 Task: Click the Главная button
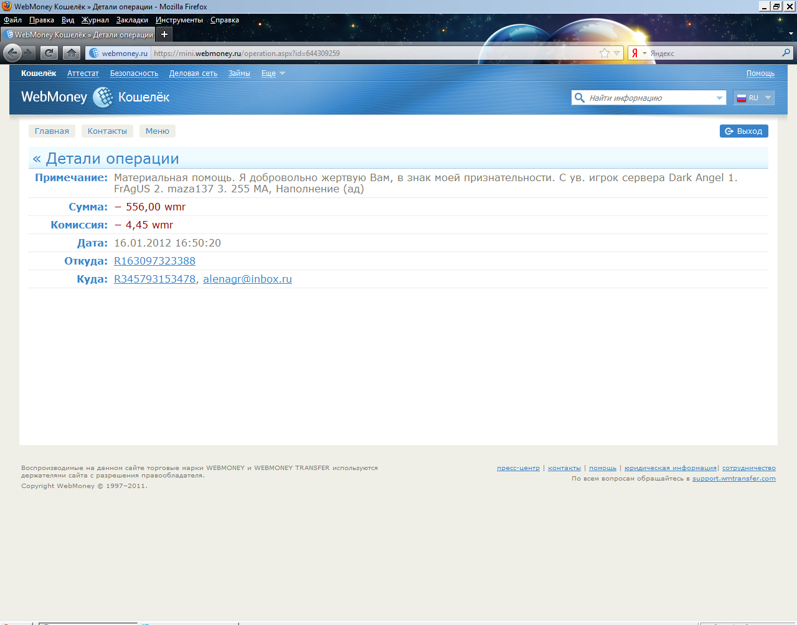tap(52, 131)
